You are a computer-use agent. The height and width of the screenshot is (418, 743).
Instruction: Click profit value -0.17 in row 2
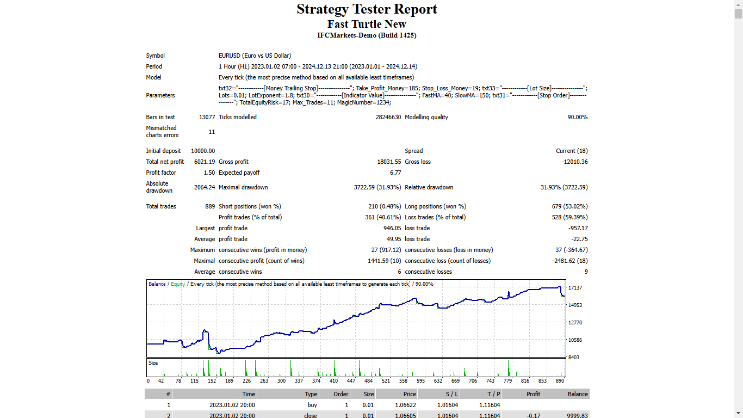pyautogui.click(x=534, y=416)
